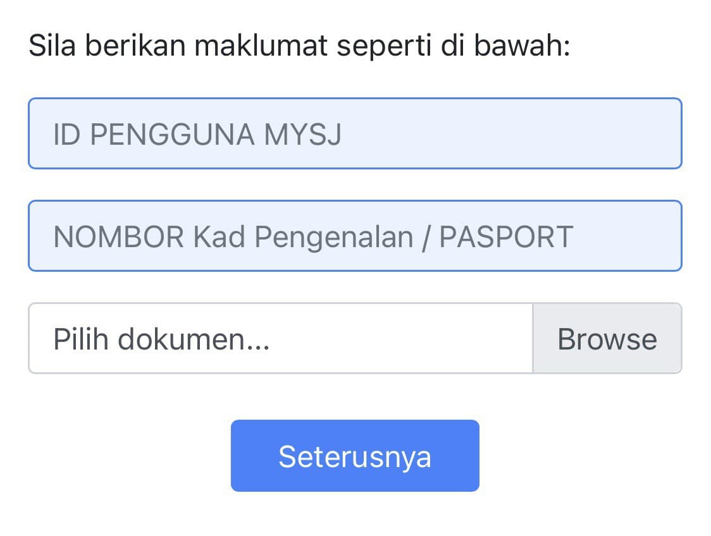Place cursor in ID PENGGUNA MYSJ box
The width and height of the screenshot is (711, 536).
click(x=355, y=133)
